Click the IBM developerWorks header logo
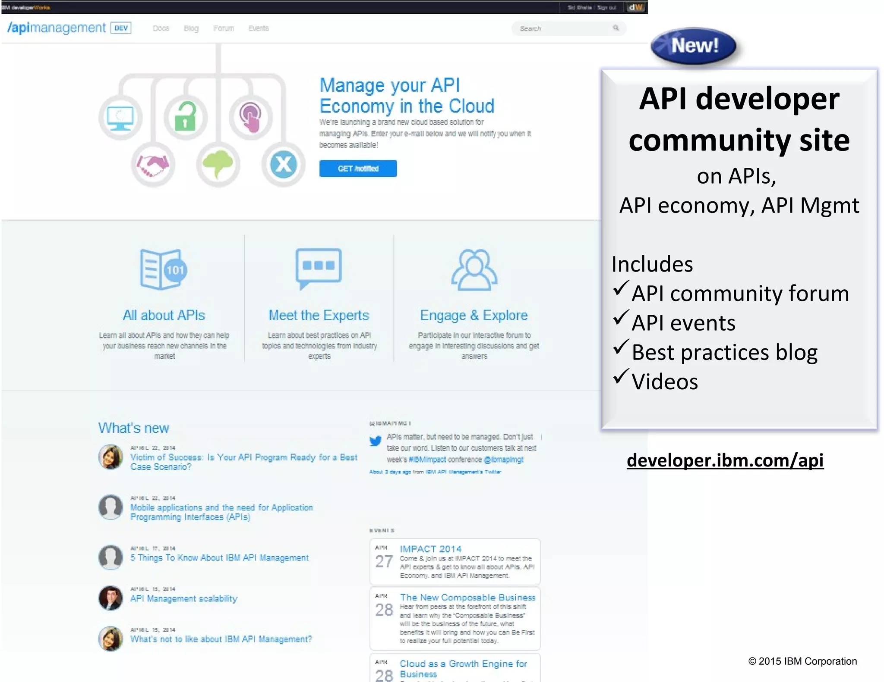This screenshot has width=884, height=682. [x=26, y=7]
